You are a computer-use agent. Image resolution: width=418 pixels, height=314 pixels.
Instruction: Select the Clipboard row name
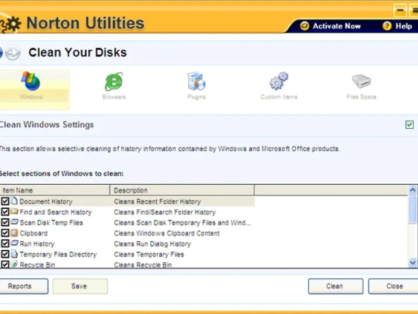pos(33,233)
